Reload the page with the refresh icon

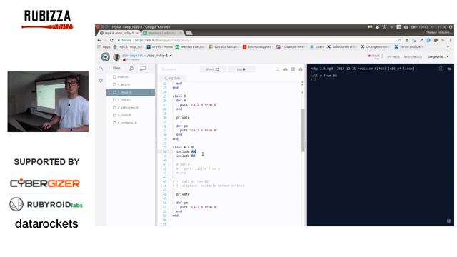111,40
